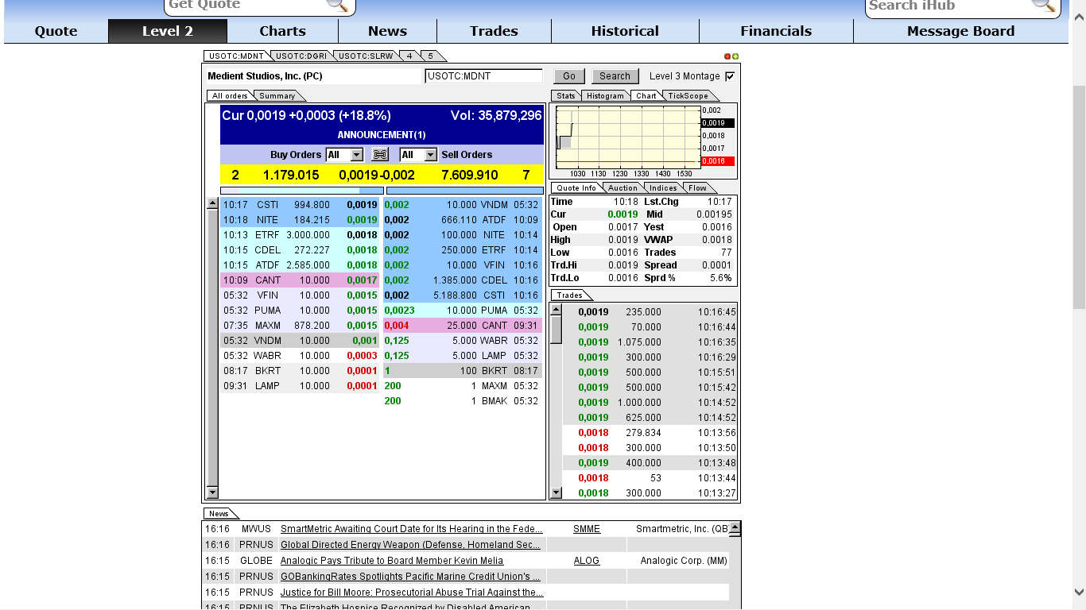The image size is (1086, 610).
Task: Open the Charts tab in navigation
Action: tap(282, 31)
